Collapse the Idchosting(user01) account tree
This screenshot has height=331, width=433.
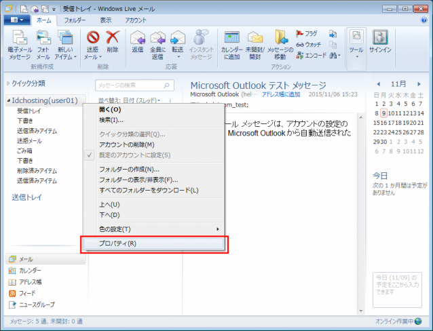point(9,100)
